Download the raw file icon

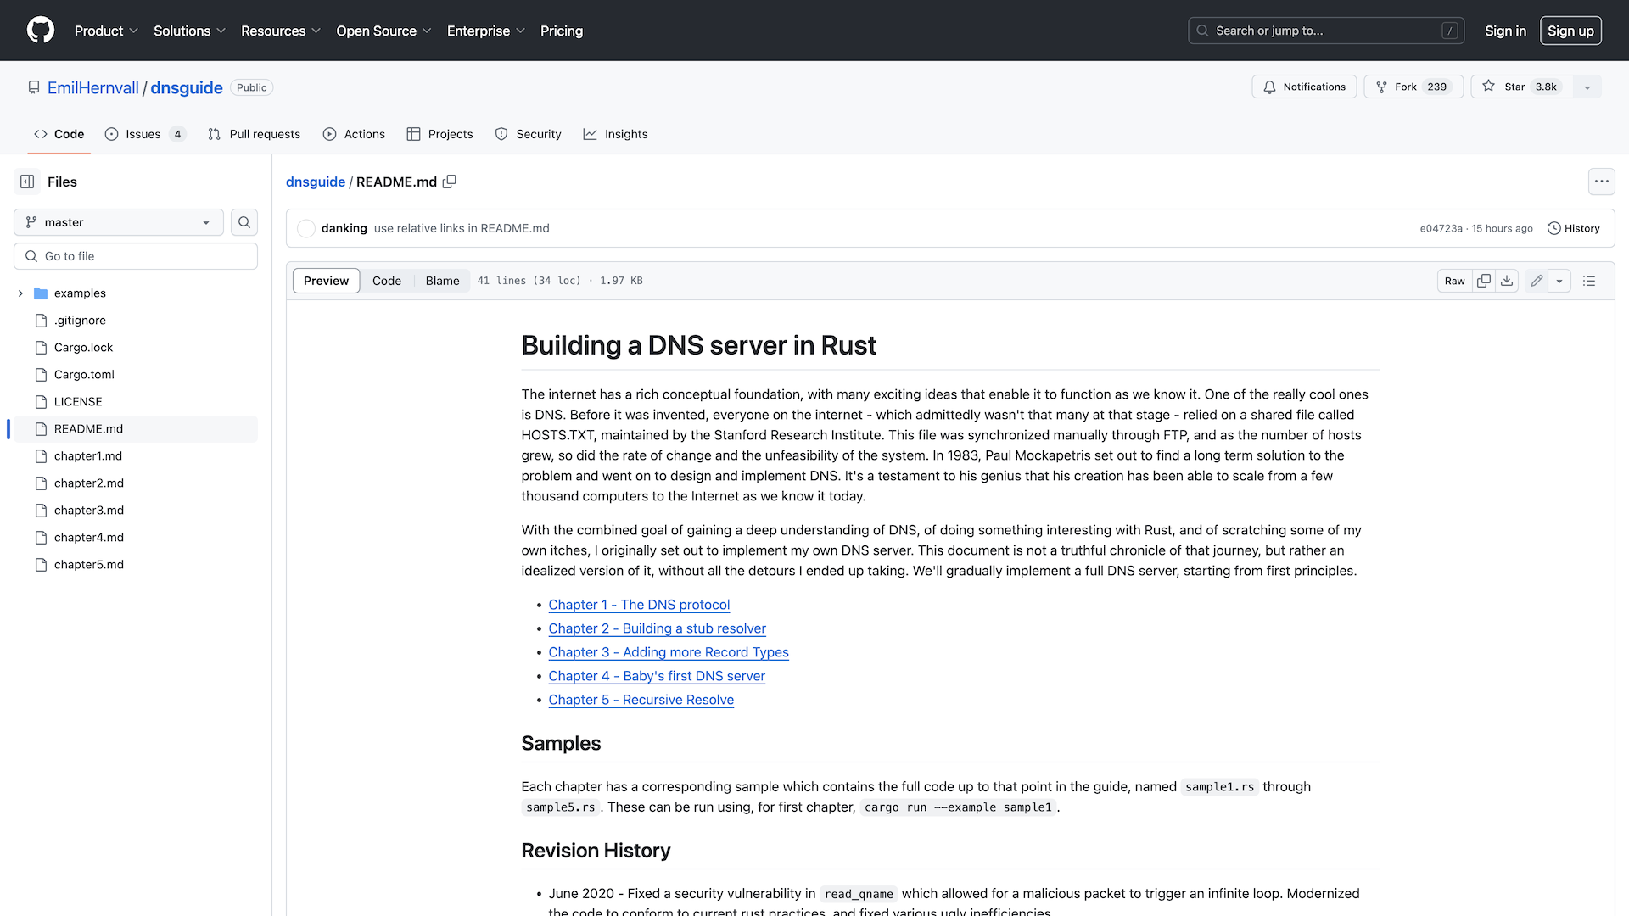[x=1507, y=281]
